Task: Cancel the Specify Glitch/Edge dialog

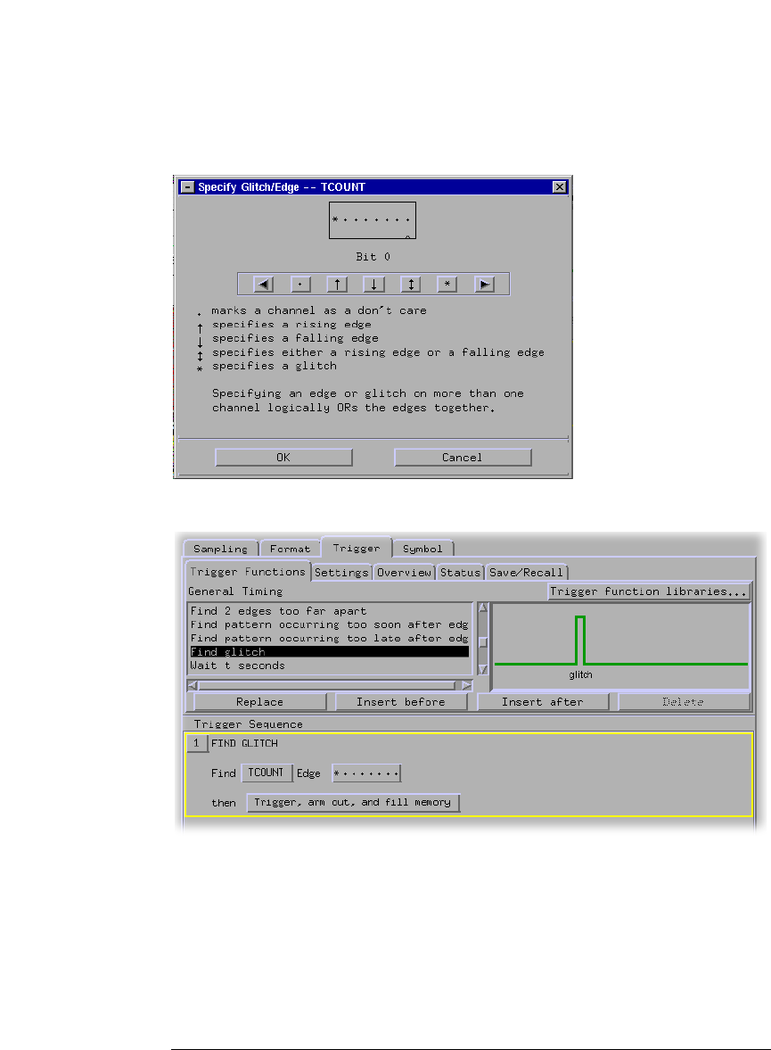Action: click(x=463, y=458)
